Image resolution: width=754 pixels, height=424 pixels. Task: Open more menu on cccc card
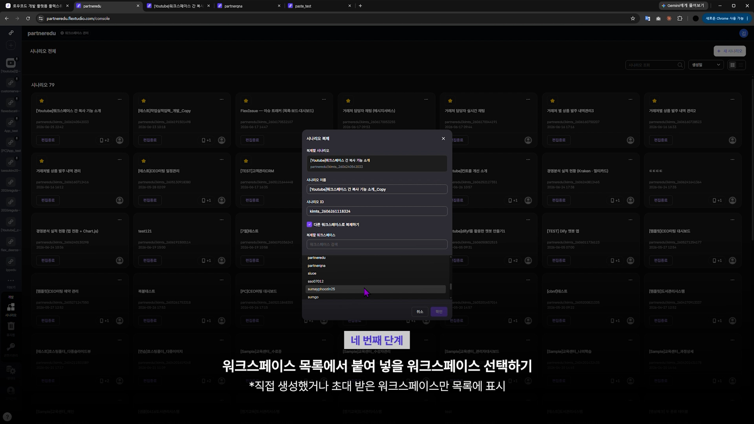point(732,160)
